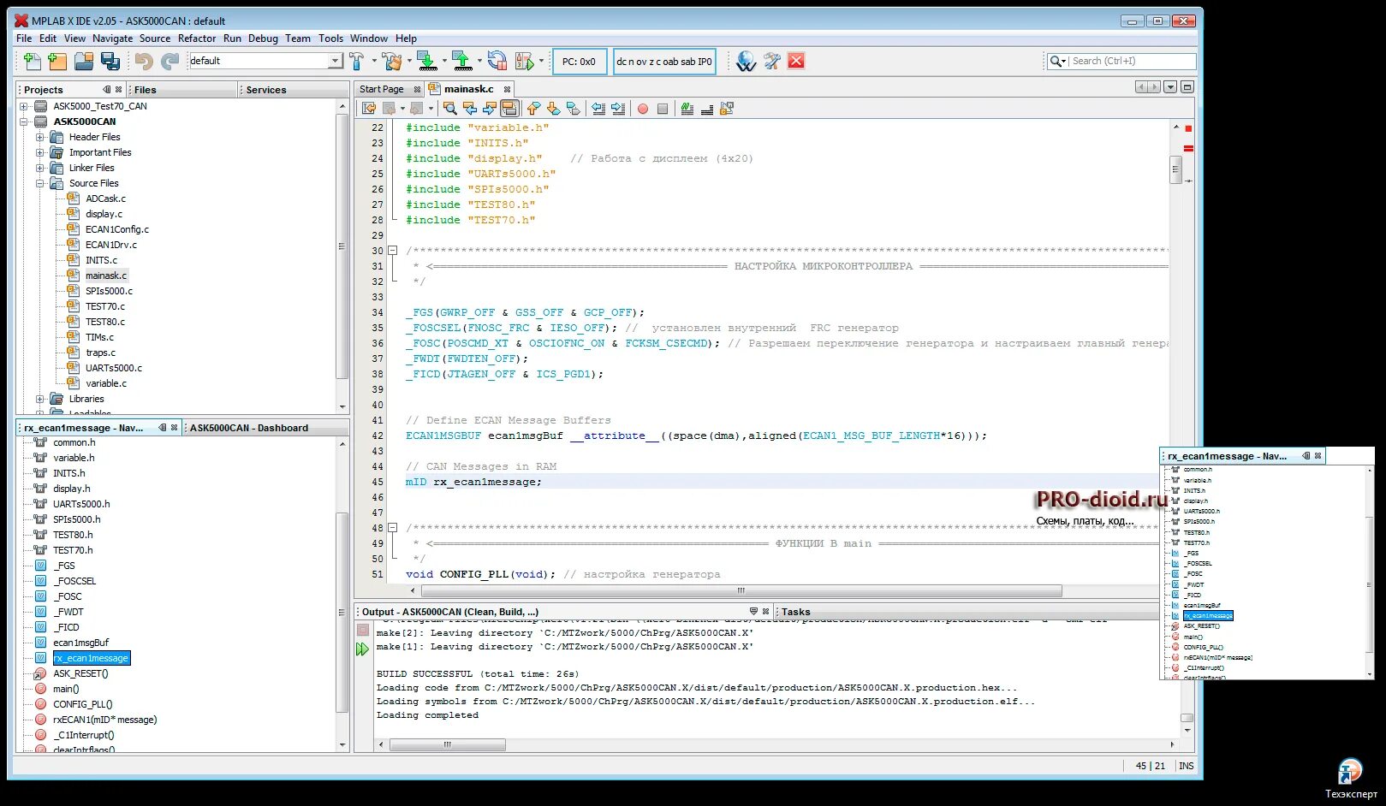1386x806 pixels.
Task: Click the Debug Project icon
Action: click(x=525, y=61)
